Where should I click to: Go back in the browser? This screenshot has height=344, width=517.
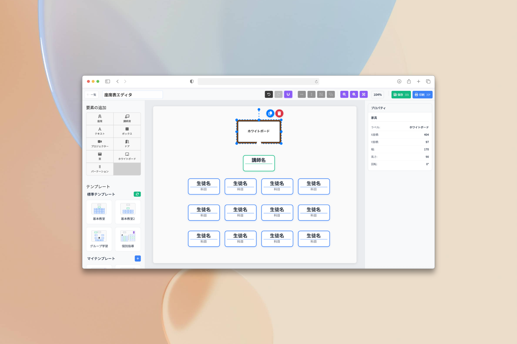click(x=117, y=81)
